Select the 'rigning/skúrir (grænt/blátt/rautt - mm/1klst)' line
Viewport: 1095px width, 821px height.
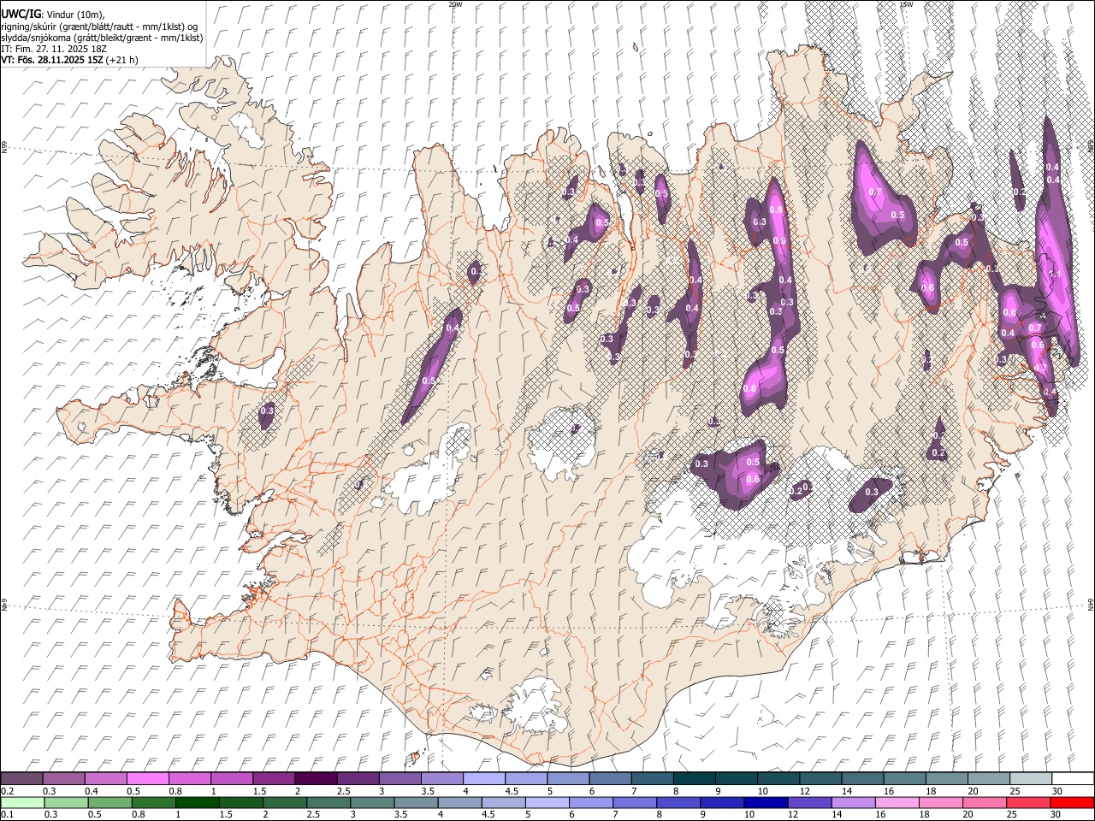[x=100, y=27]
